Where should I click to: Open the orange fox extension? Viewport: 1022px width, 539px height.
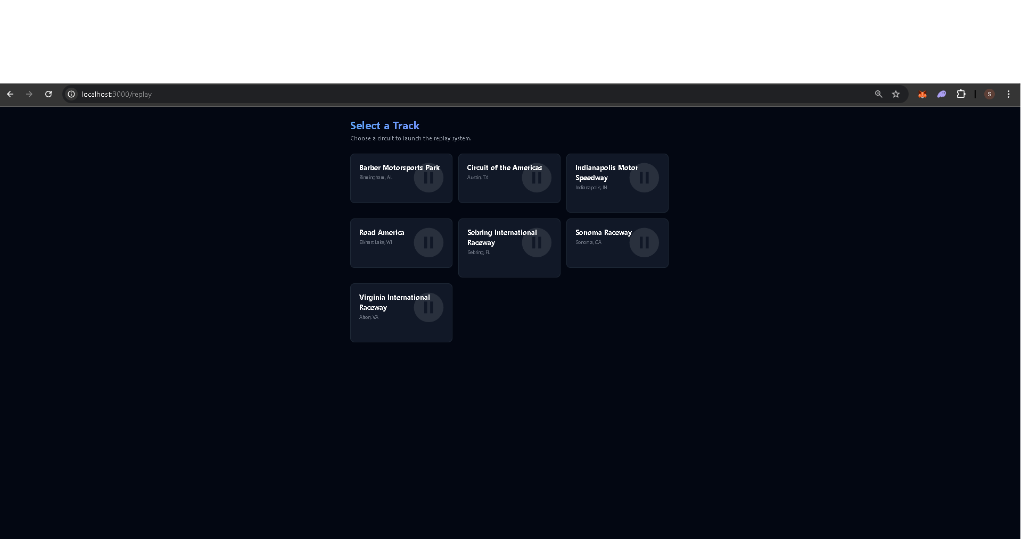(922, 94)
